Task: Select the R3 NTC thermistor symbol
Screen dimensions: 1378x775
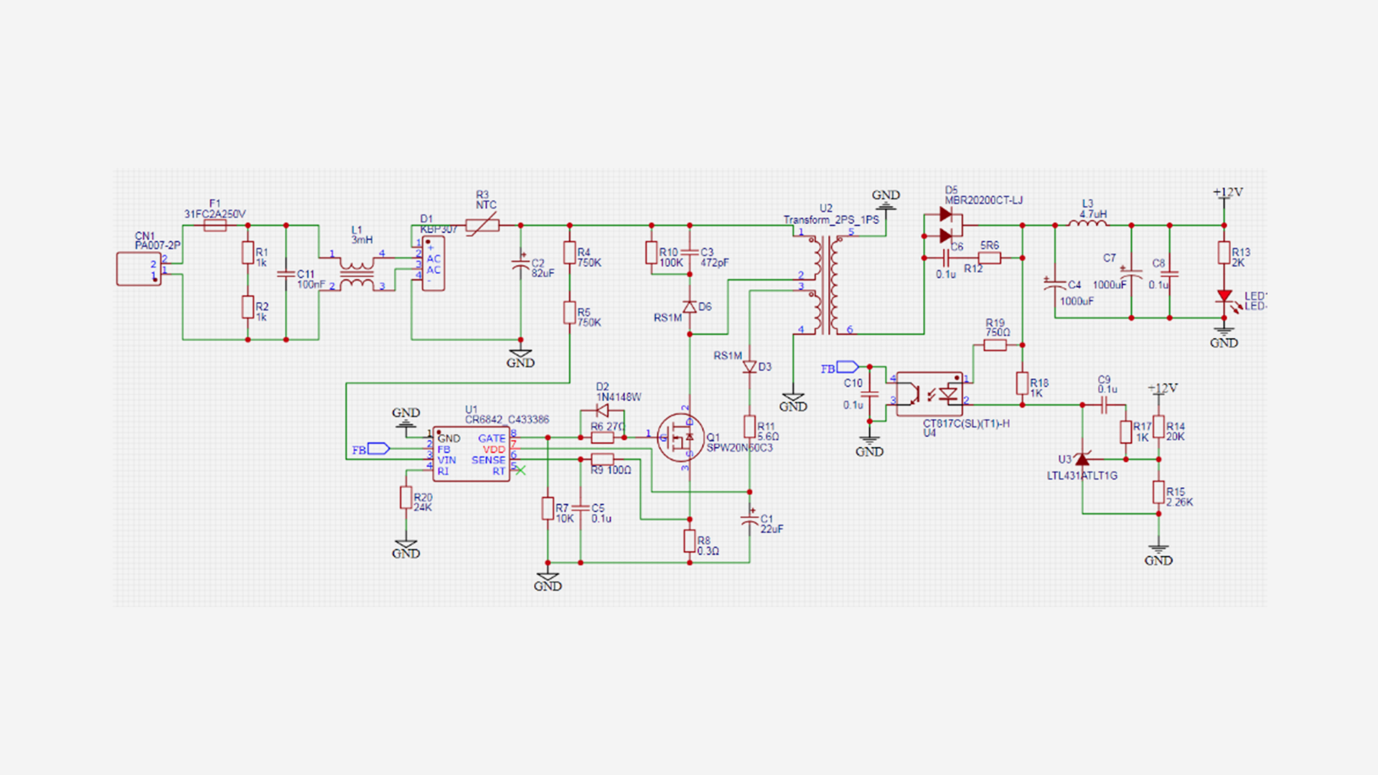Action: [483, 226]
